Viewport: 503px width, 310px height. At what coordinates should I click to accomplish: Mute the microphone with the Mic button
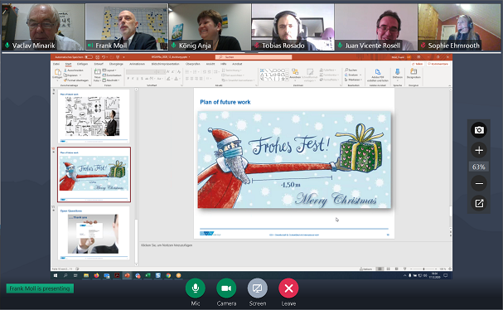pyautogui.click(x=195, y=288)
